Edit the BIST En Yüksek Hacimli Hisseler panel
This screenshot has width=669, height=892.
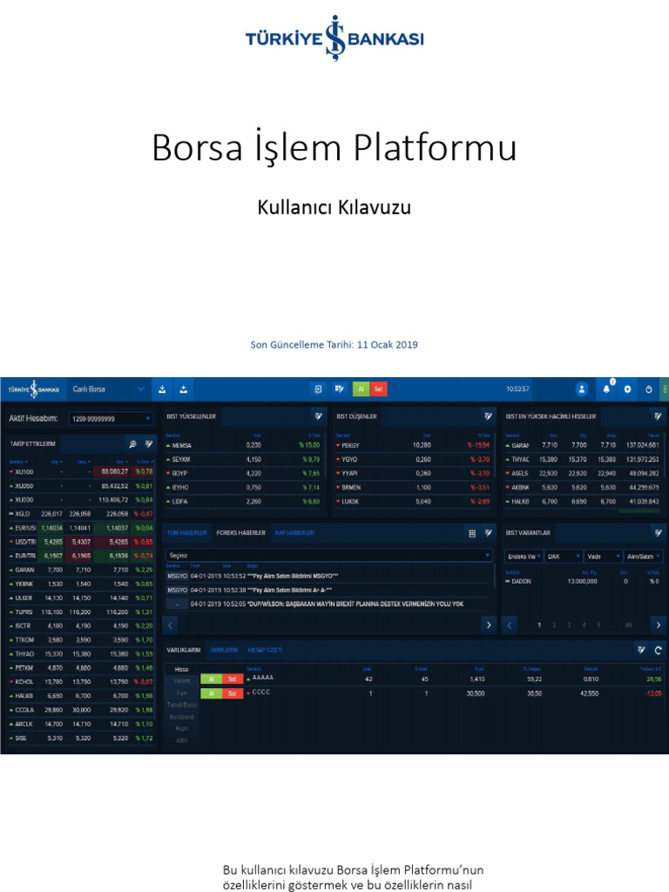(x=658, y=416)
